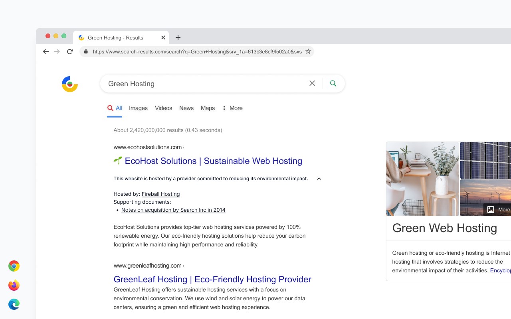Image resolution: width=511 pixels, height=319 pixels.
Task: Launch Microsoft Edge from the dock
Action: (x=14, y=304)
